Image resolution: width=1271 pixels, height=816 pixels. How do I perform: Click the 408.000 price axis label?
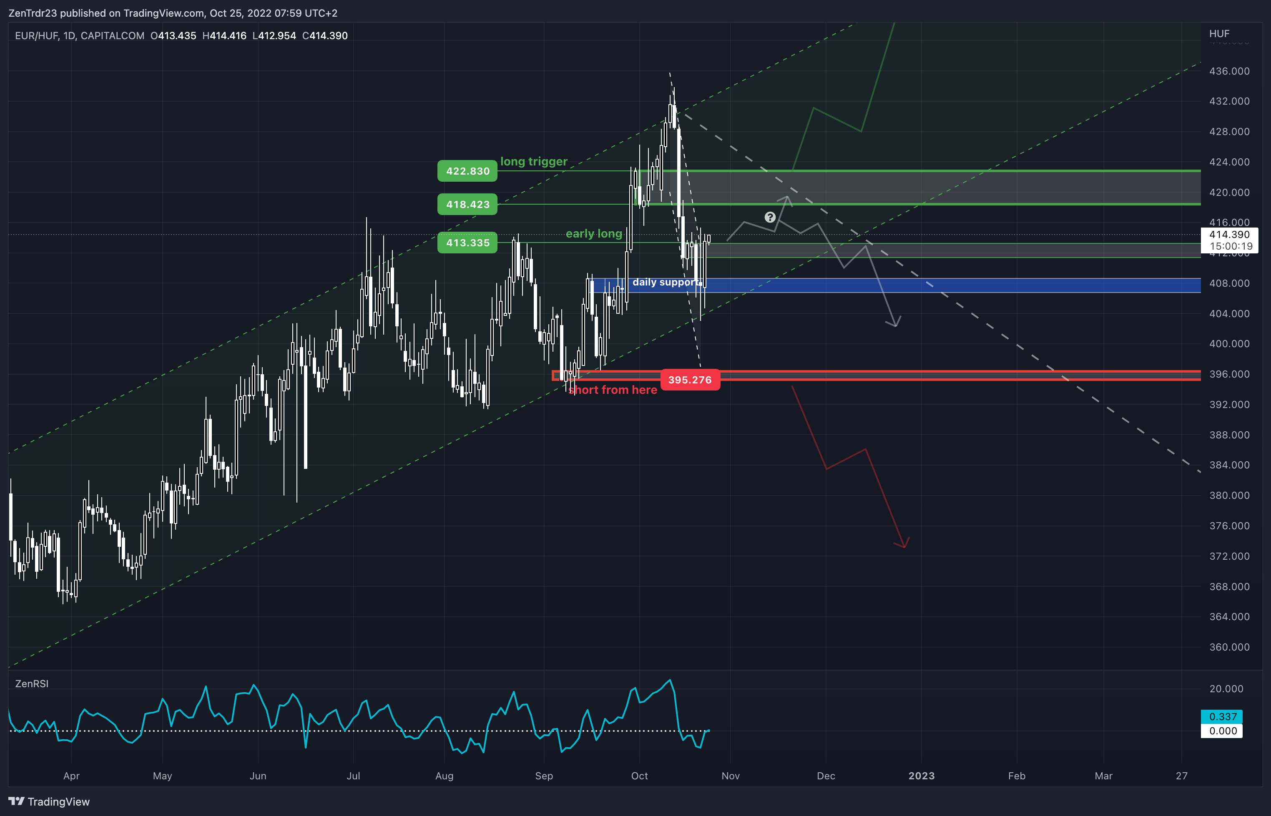pyautogui.click(x=1229, y=283)
